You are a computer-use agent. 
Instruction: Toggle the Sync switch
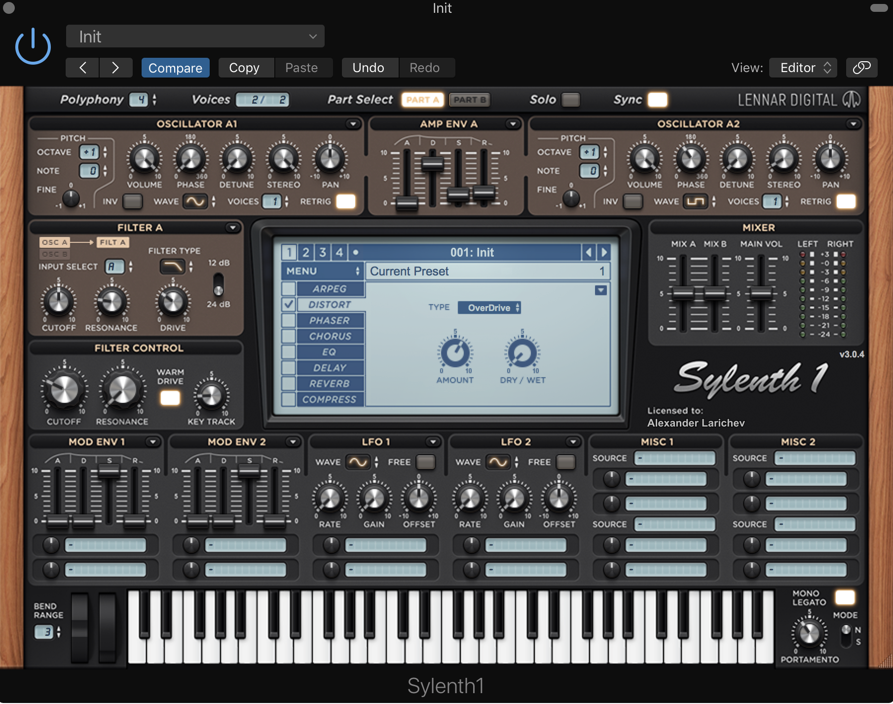click(x=658, y=100)
